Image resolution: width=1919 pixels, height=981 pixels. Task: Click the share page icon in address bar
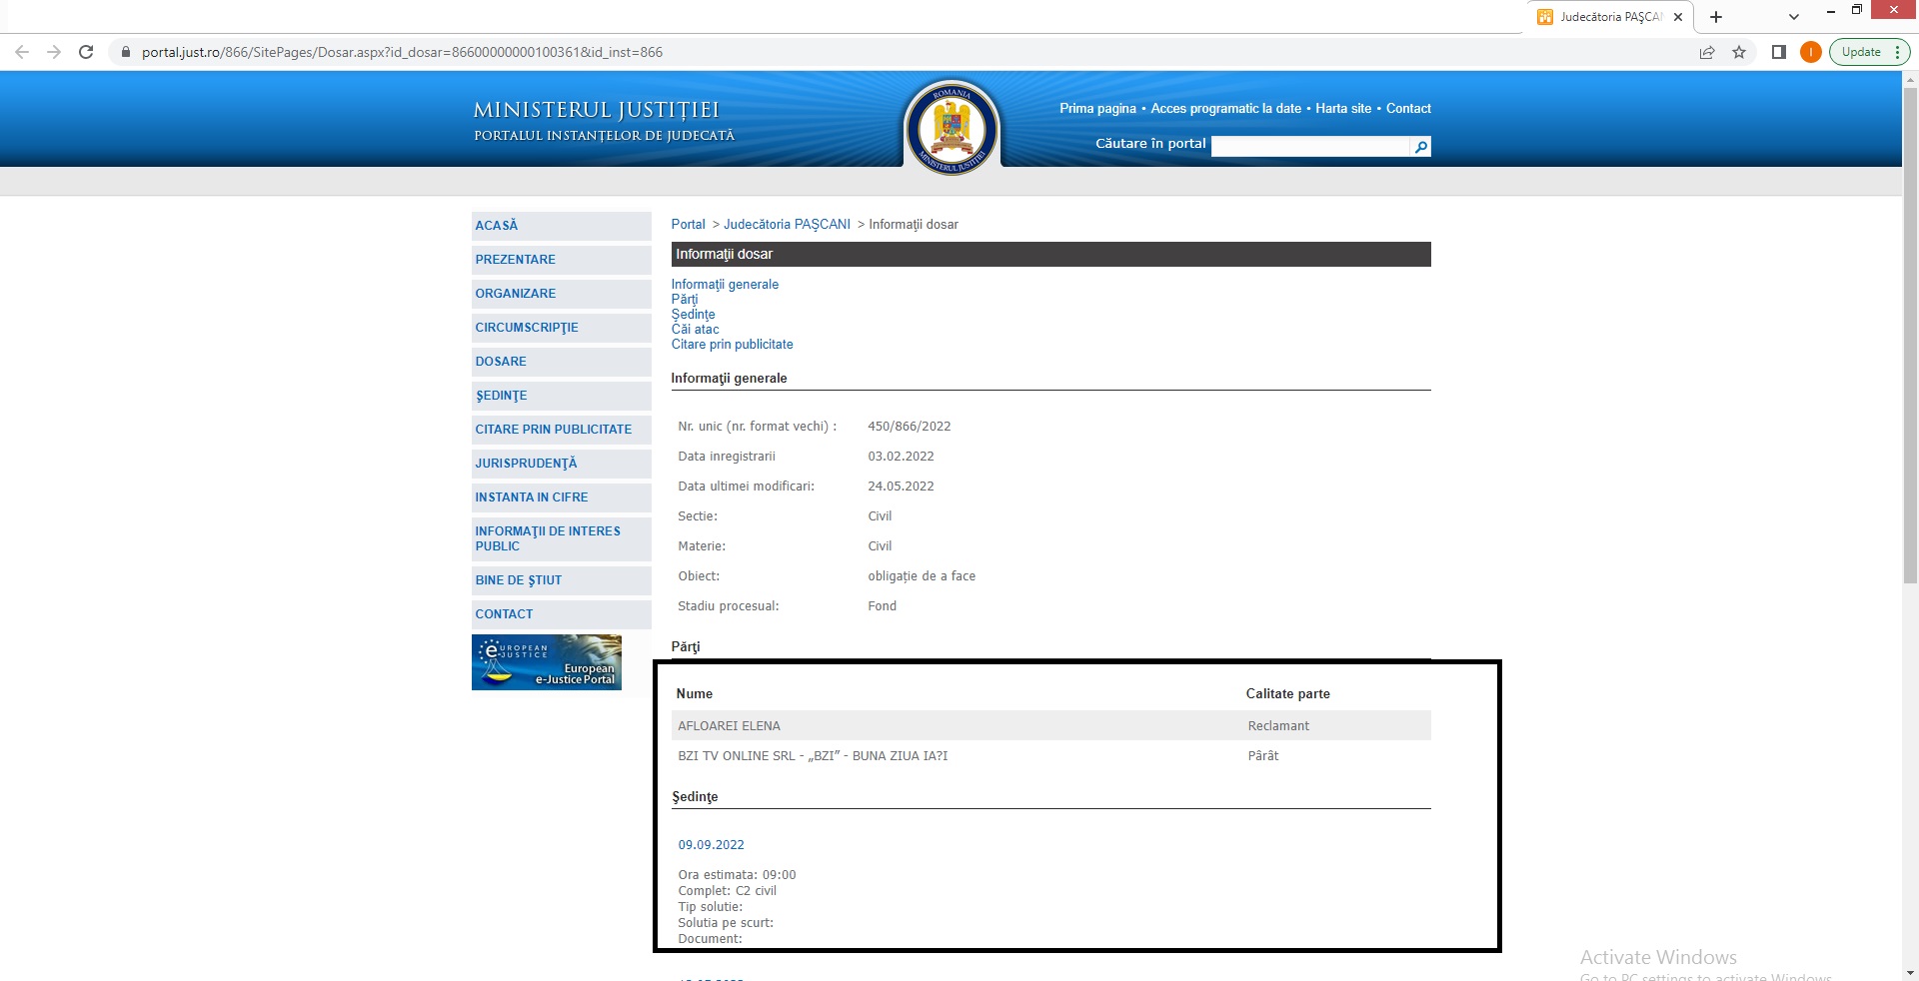tap(1707, 52)
